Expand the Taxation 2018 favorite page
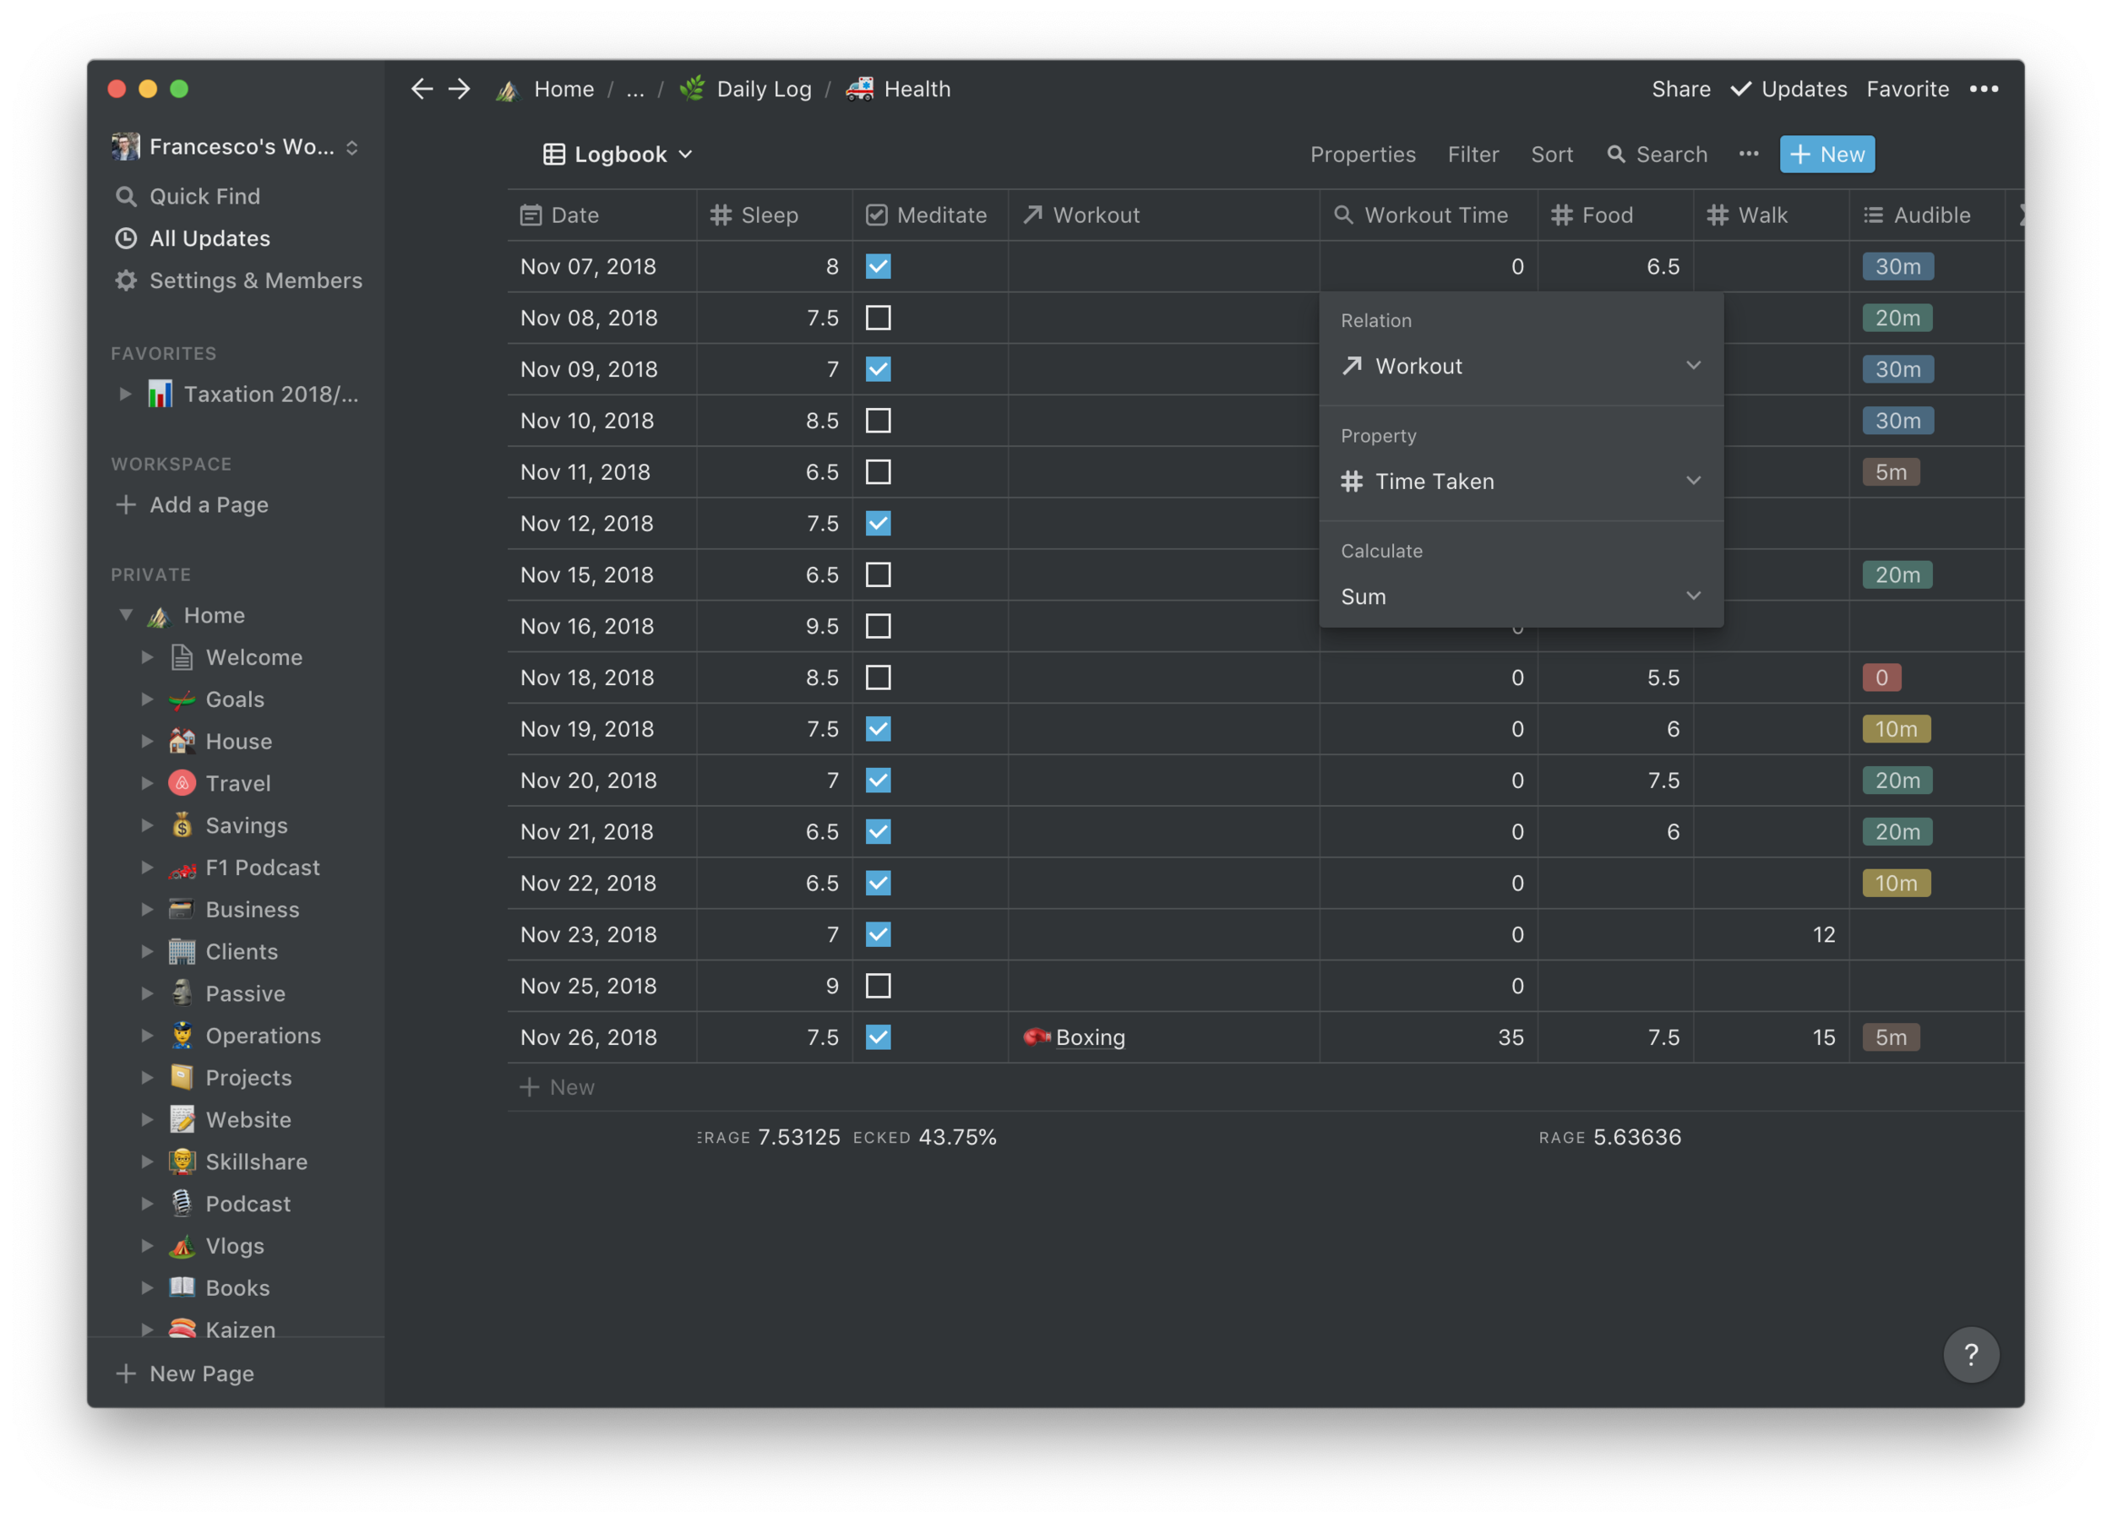The image size is (2112, 1523). pos(126,394)
